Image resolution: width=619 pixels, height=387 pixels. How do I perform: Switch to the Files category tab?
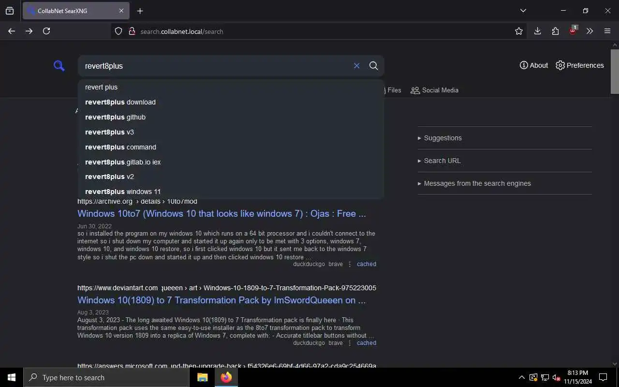pyautogui.click(x=393, y=90)
